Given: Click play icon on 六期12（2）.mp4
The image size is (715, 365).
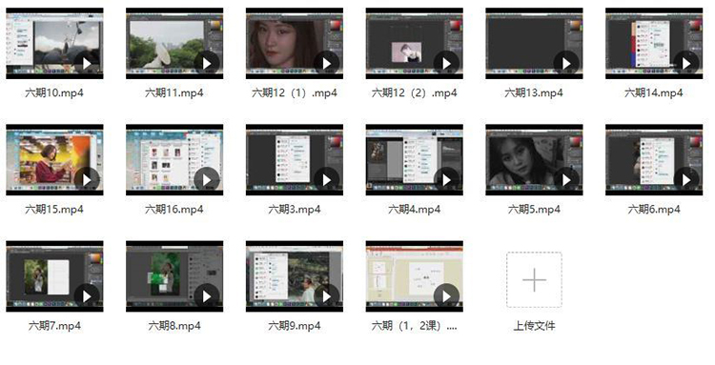Looking at the screenshot, I should click(x=446, y=64).
